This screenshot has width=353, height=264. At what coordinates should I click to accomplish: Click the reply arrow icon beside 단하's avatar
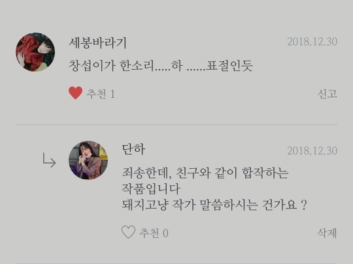pyautogui.click(x=49, y=160)
